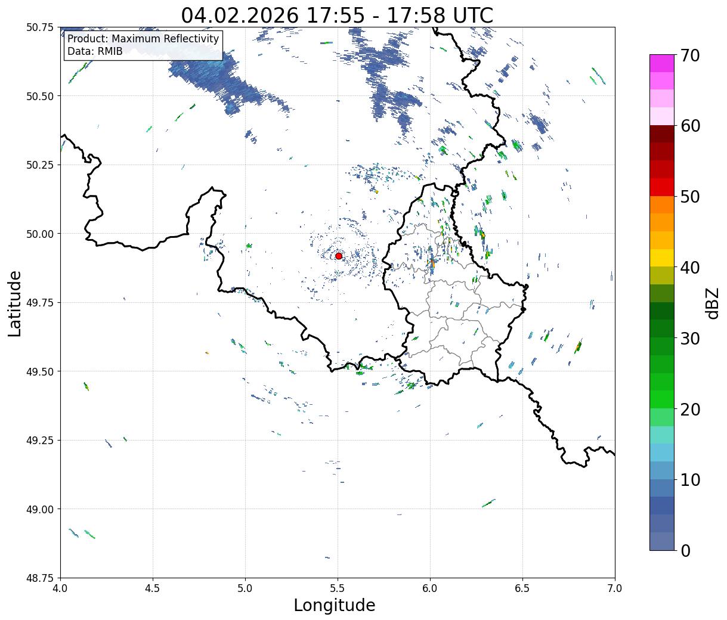The height and width of the screenshot is (620, 727).
Task: Click the longitude tick label 7.0
Action: coord(615,588)
